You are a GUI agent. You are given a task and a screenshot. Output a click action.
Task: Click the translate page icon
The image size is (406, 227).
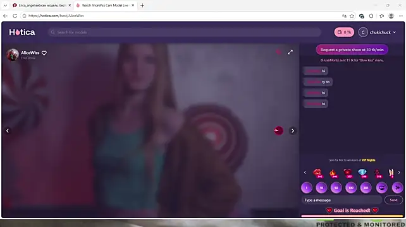pos(344,16)
